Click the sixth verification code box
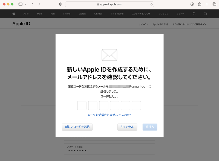This screenshot has width=219, height=161. (x=136, y=106)
